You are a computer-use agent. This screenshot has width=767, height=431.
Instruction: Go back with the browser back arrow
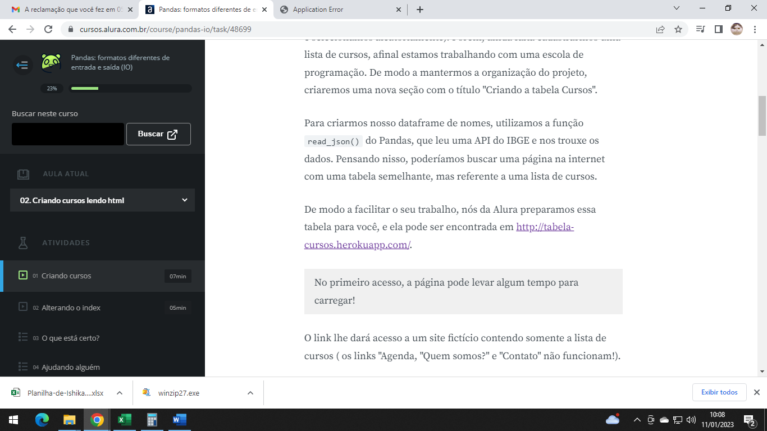coord(13,29)
